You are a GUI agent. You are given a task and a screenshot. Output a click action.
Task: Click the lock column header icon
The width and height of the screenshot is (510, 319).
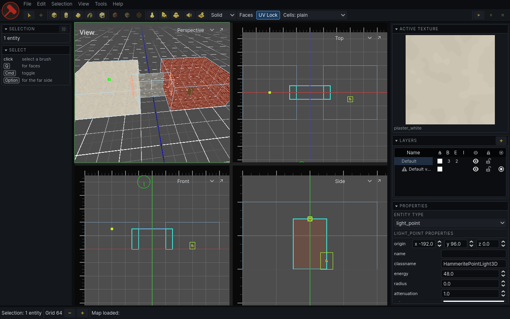(488, 153)
